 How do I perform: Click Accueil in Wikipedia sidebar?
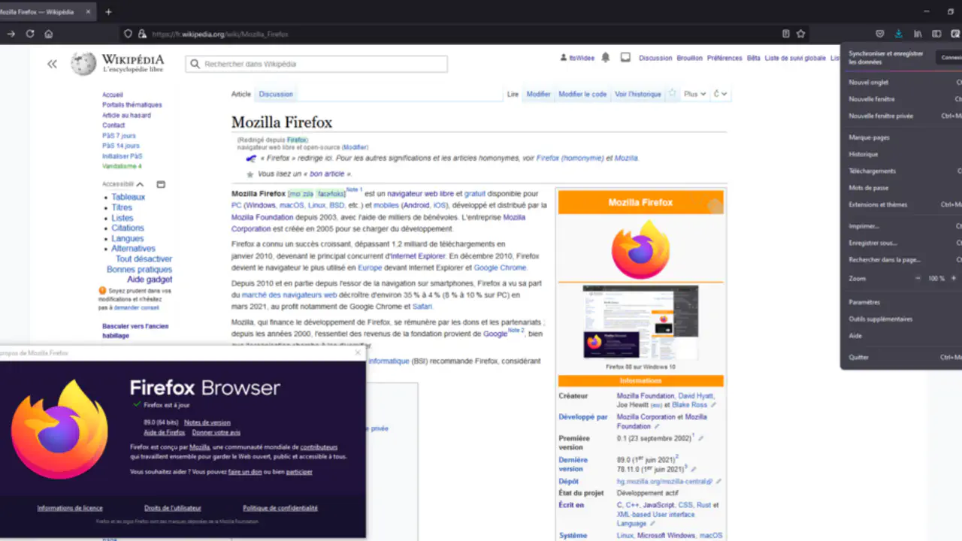pos(113,95)
